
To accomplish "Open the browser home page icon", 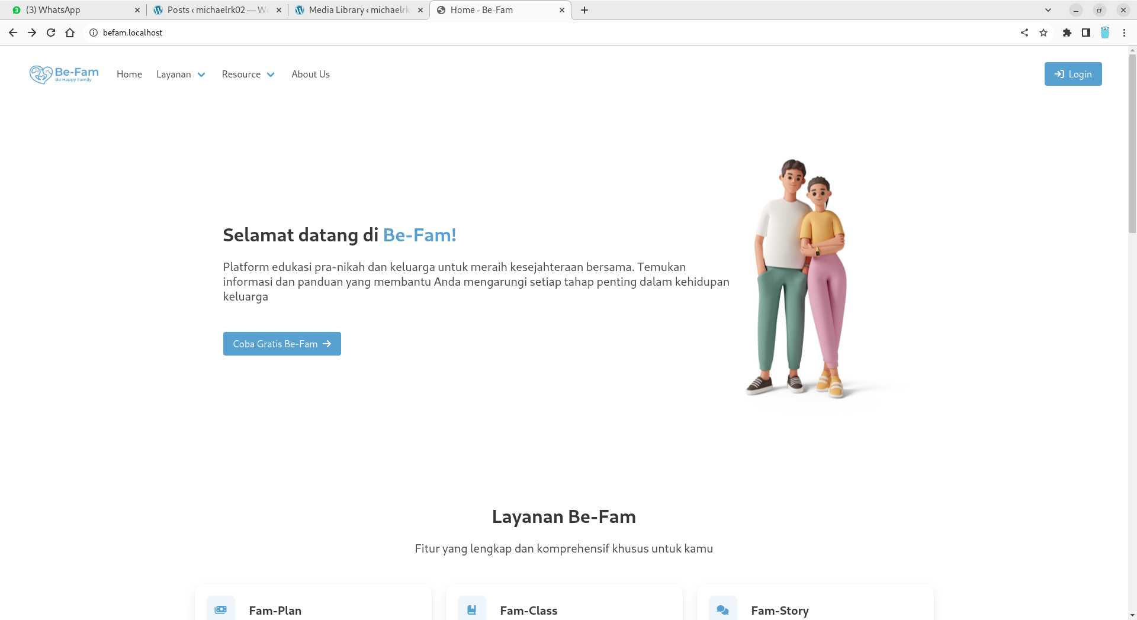I will [70, 33].
